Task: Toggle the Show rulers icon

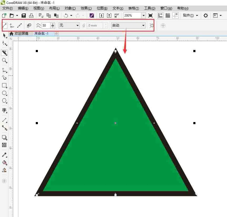Action: point(160,16)
